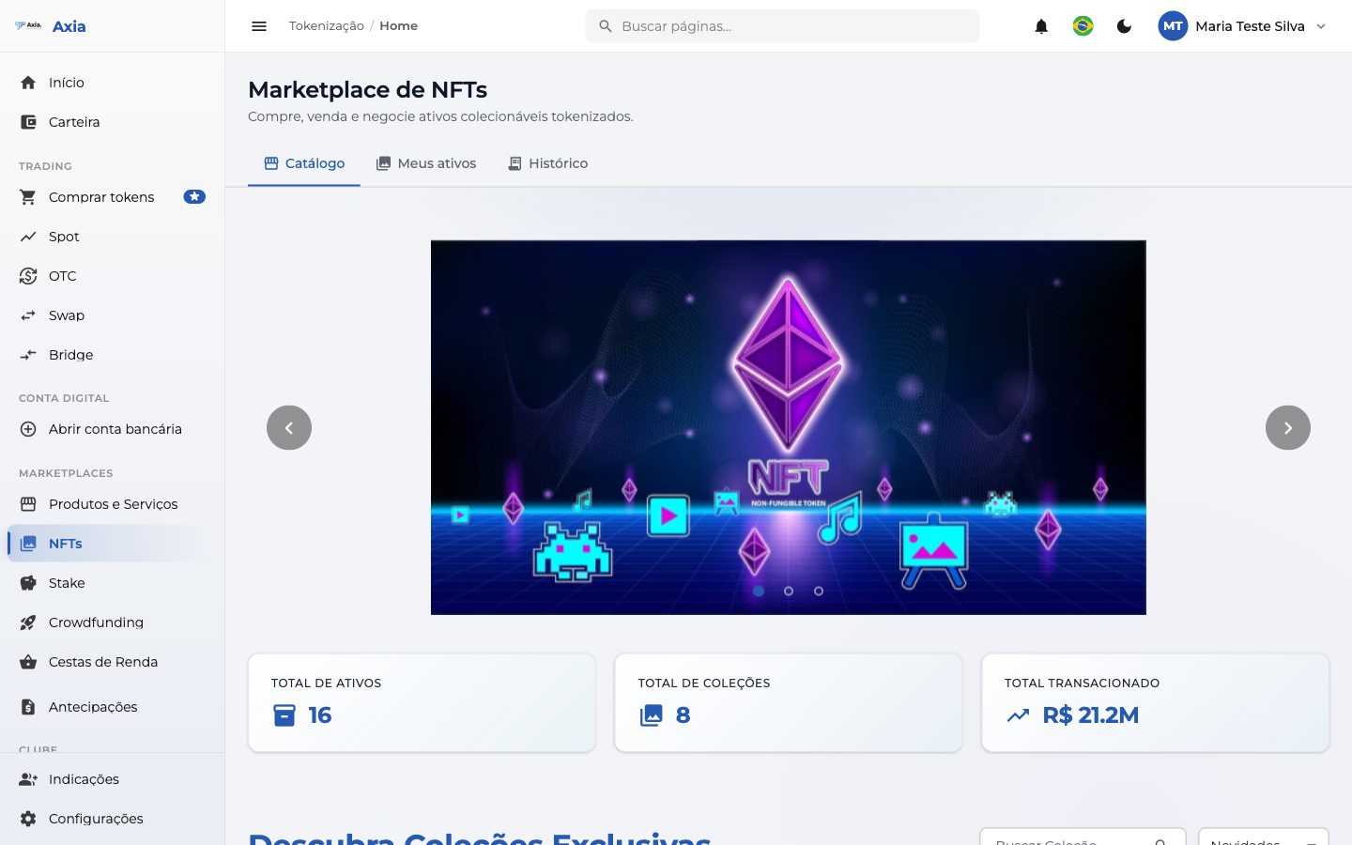Go to previous carousel slide
The image size is (1352, 845).
click(289, 427)
